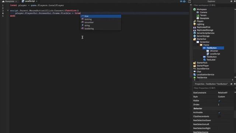The image size is (236, 133).
Task: Click the ScreenGui icon in Explorer
Action: tap(198, 42)
